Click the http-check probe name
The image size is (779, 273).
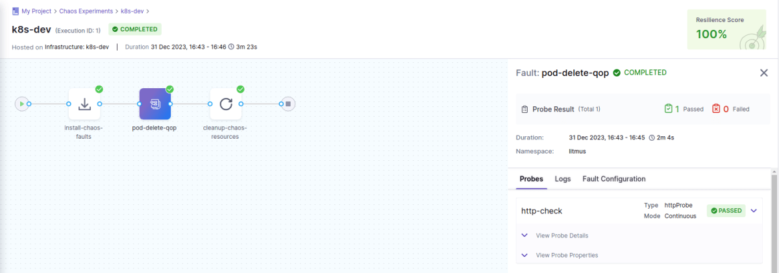541,211
